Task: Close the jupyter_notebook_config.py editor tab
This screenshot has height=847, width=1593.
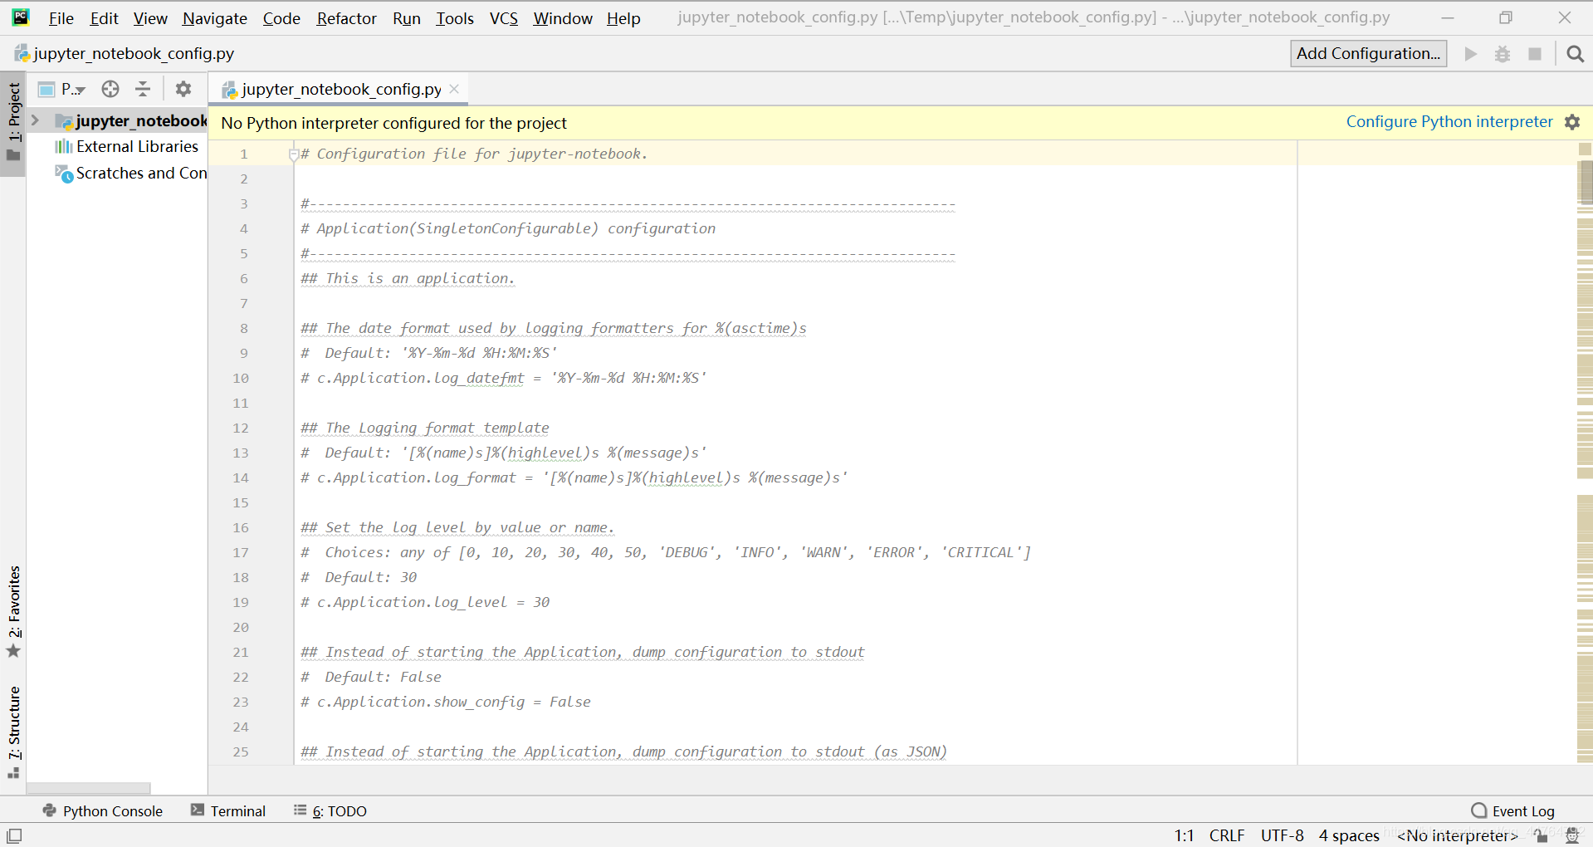Action: pyautogui.click(x=454, y=89)
